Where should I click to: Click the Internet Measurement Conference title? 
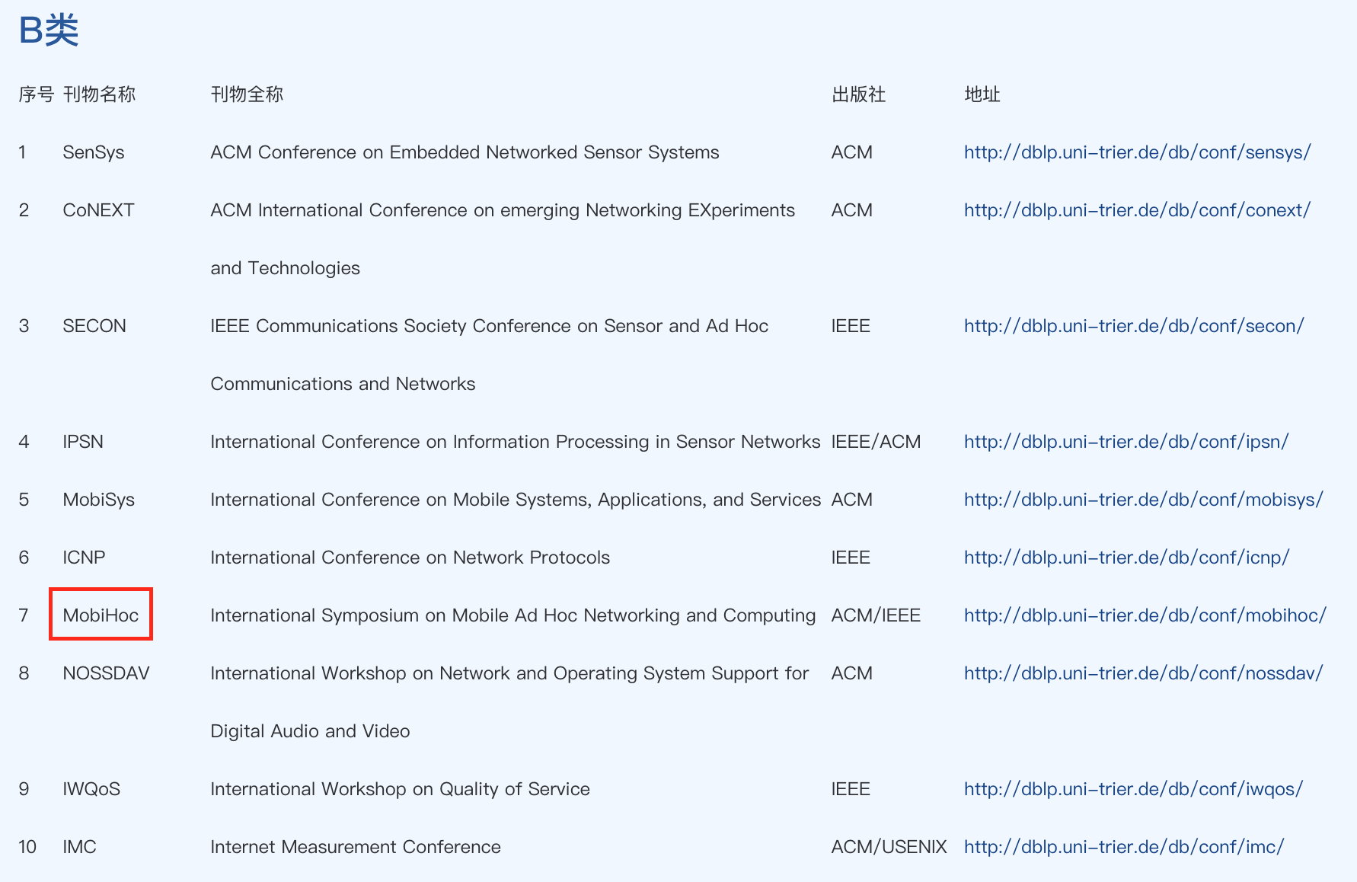(355, 847)
